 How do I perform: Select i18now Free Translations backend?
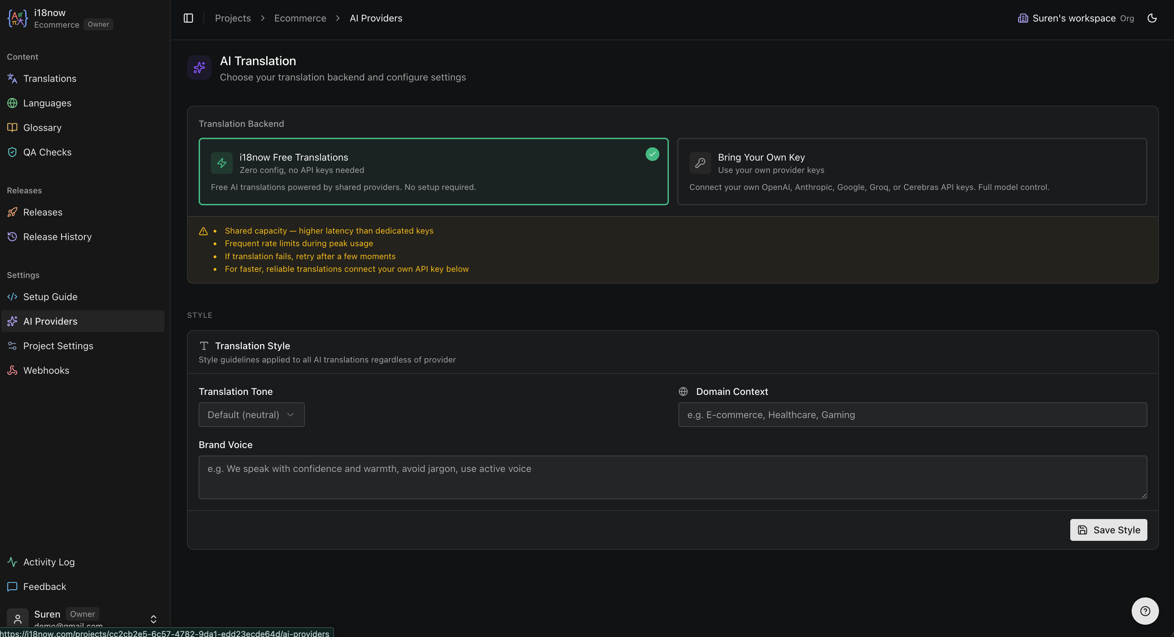click(433, 171)
